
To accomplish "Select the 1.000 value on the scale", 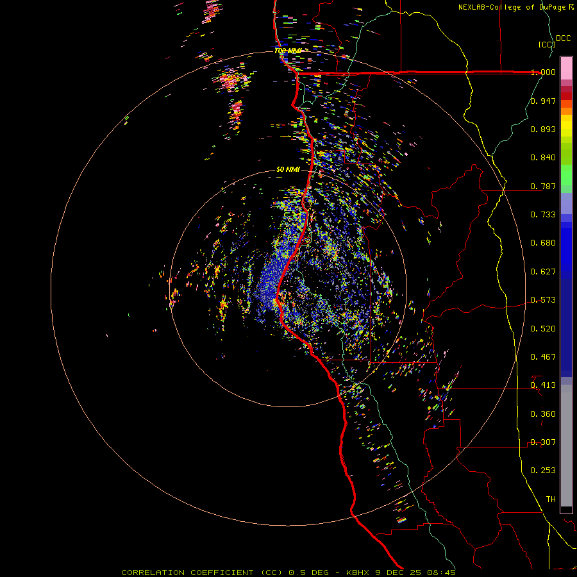I will (543, 72).
